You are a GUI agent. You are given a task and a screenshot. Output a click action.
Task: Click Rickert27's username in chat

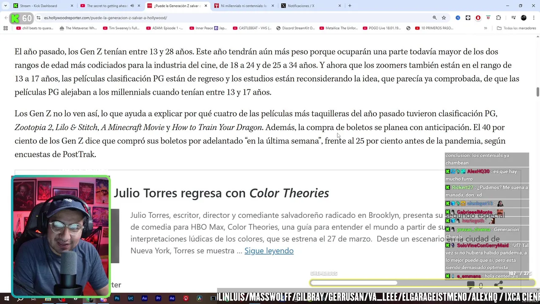pos(462,187)
